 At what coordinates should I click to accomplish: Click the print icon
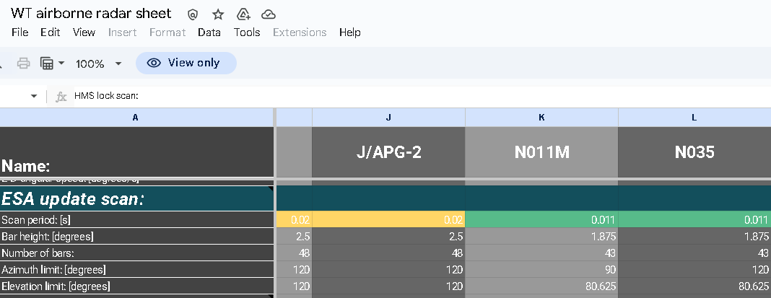23,63
